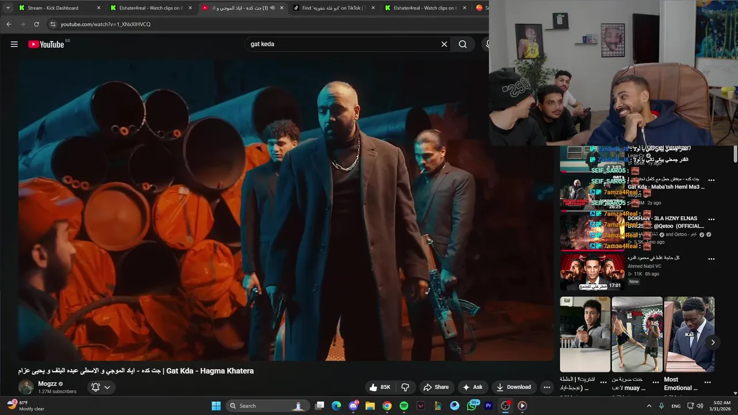The image size is (738, 415).
Task: Open options for the 'Most Emotional' Short
Action: pyautogui.click(x=707, y=382)
